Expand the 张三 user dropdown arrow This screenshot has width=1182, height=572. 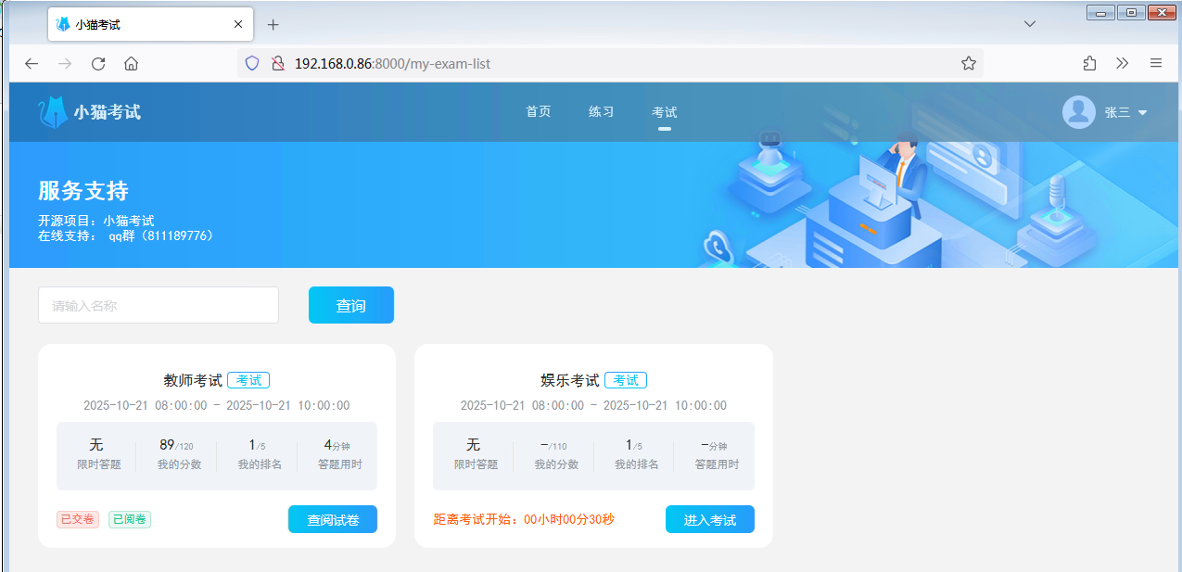point(1142,113)
